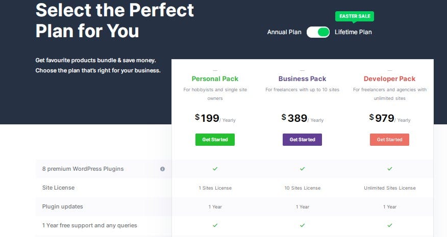Click the Unlimited Sites License cell
447x237 pixels.
pyautogui.click(x=390, y=188)
